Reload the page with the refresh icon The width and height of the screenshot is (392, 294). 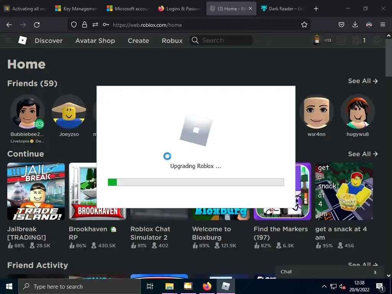coord(37,25)
